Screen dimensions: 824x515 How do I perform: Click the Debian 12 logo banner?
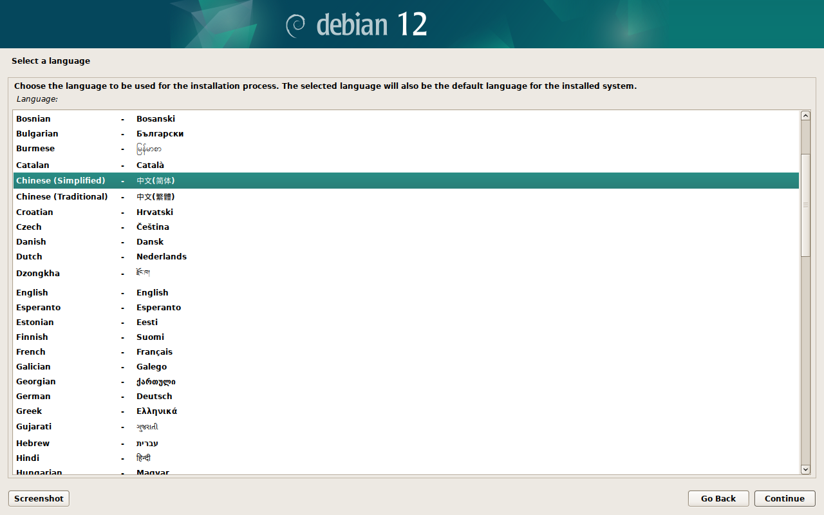pyautogui.click(x=412, y=24)
